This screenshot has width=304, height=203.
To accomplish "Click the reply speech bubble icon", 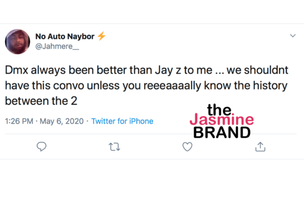I will 41,147.
